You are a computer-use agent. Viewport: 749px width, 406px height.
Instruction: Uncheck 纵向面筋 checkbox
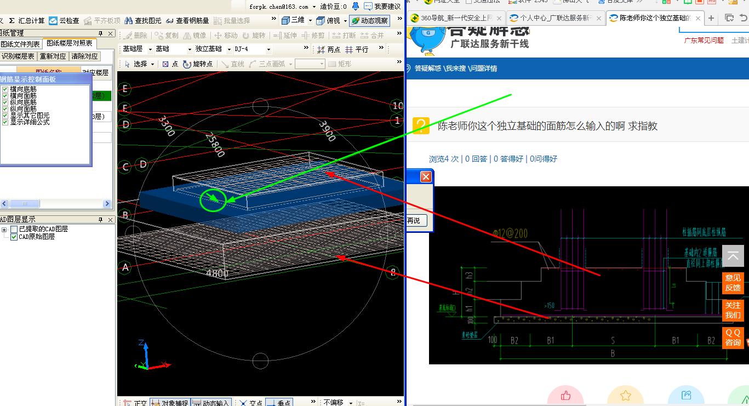(5, 109)
